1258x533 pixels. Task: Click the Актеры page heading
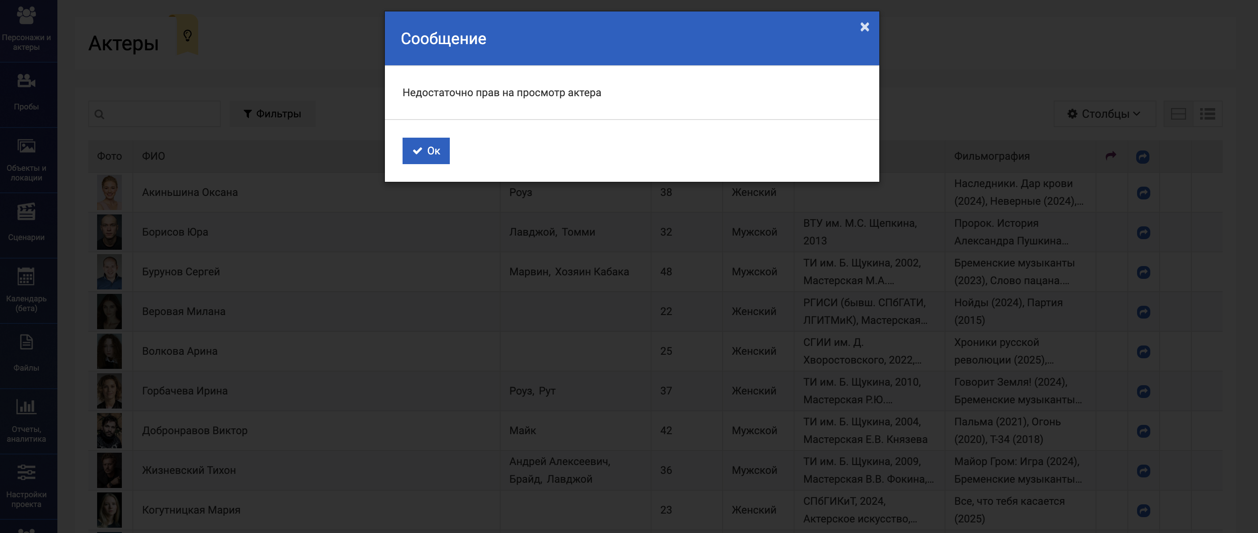click(x=123, y=43)
